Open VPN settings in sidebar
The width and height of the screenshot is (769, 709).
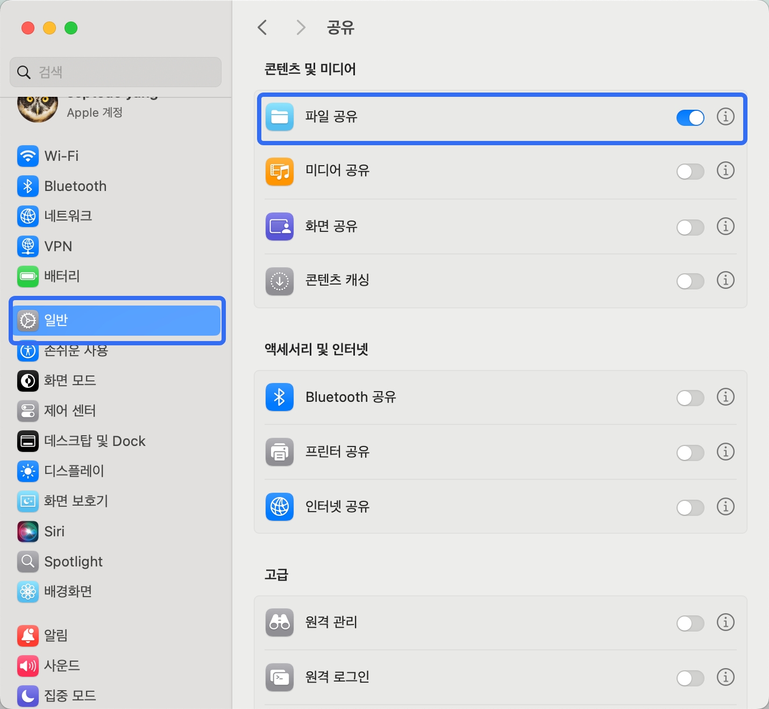click(x=117, y=246)
